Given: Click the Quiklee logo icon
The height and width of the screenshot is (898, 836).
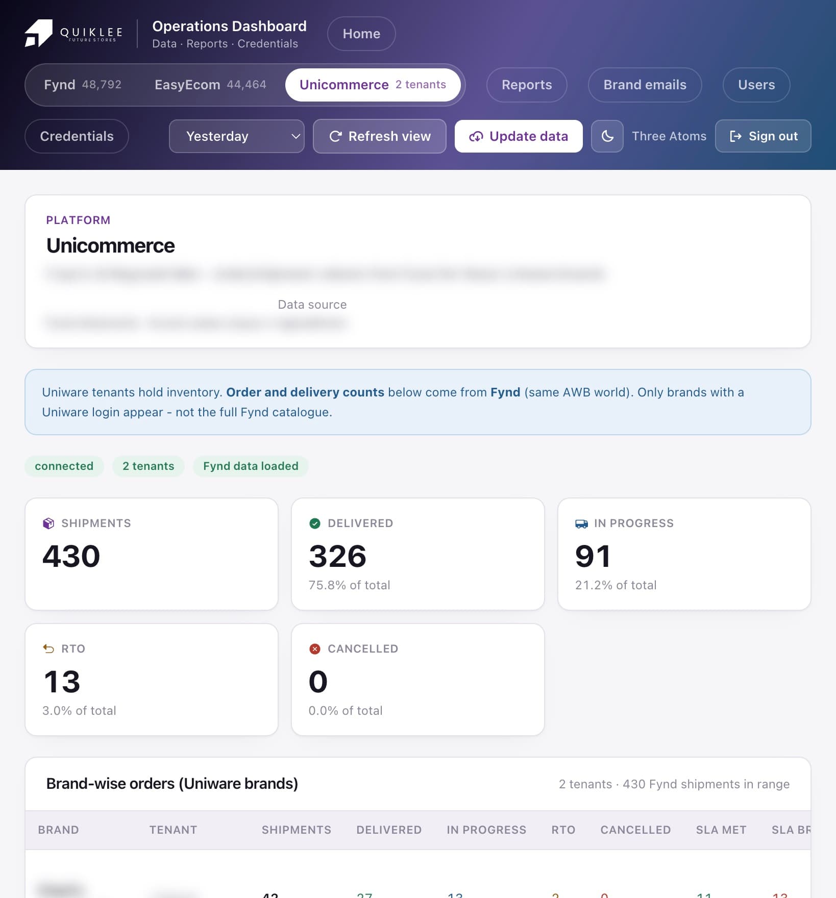Looking at the screenshot, I should 38,34.
